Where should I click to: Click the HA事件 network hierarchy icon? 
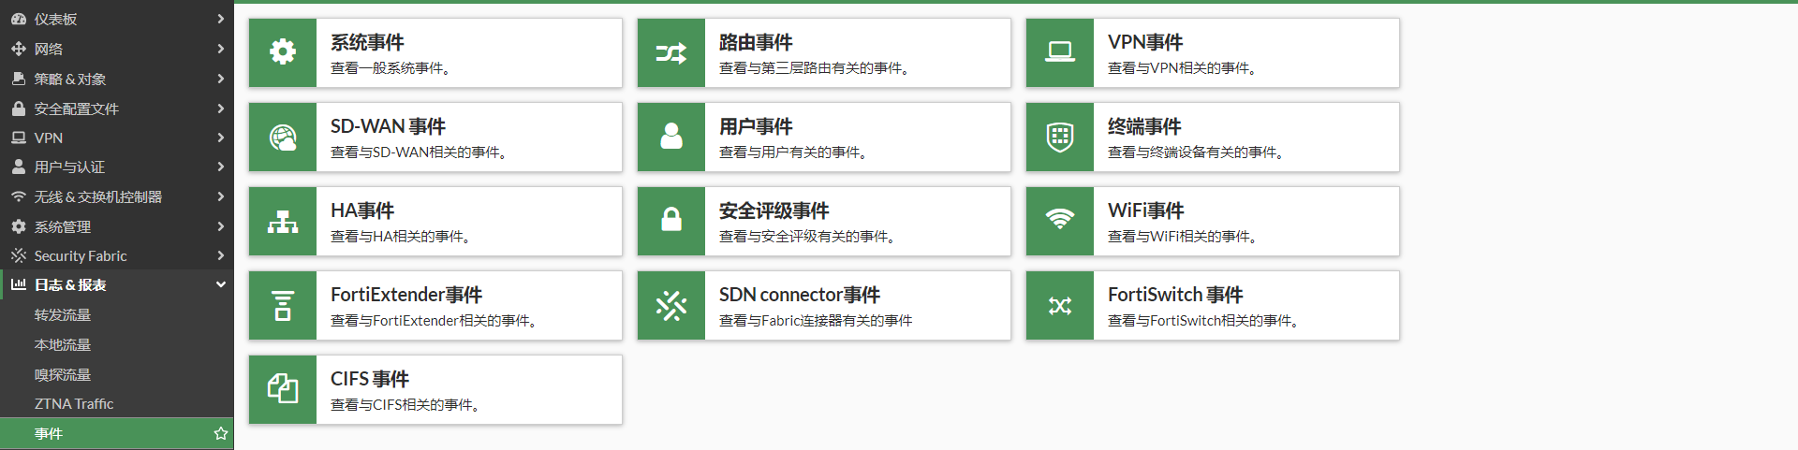click(x=283, y=222)
